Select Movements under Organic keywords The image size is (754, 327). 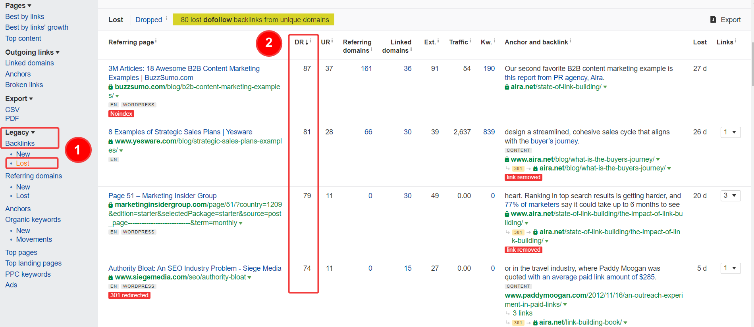coord(34,239)
